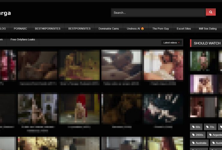This screenshot has height=150, width=222.
Task: Open the BEST4KPORNSITES menu item
Action: (x=47, y=29)
